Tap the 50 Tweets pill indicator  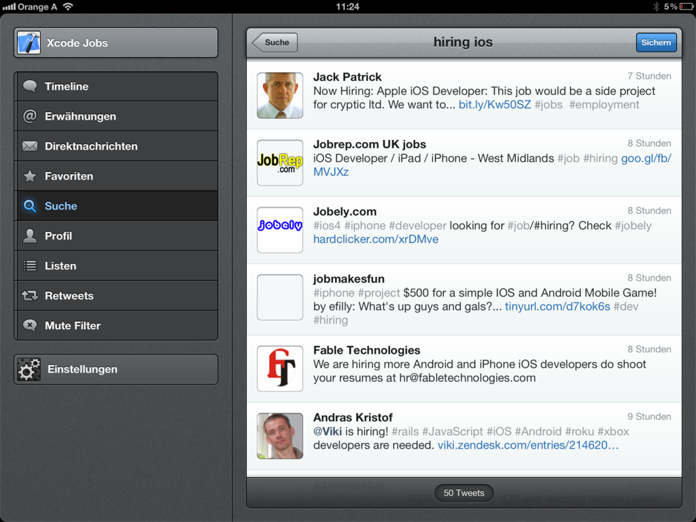(x=464, y=493)
